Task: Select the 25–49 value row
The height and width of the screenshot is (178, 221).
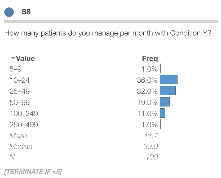Action: pos(20,91)
